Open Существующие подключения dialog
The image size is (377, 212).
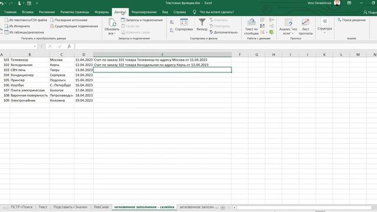74,26
